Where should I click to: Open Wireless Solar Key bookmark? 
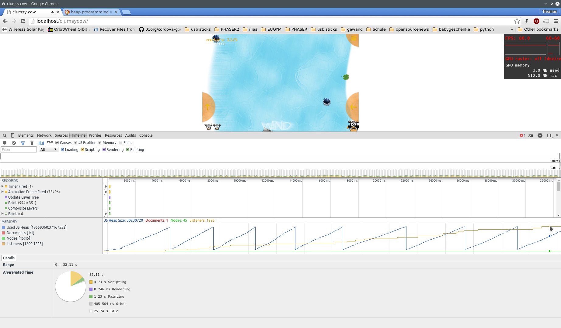[23, 29]
